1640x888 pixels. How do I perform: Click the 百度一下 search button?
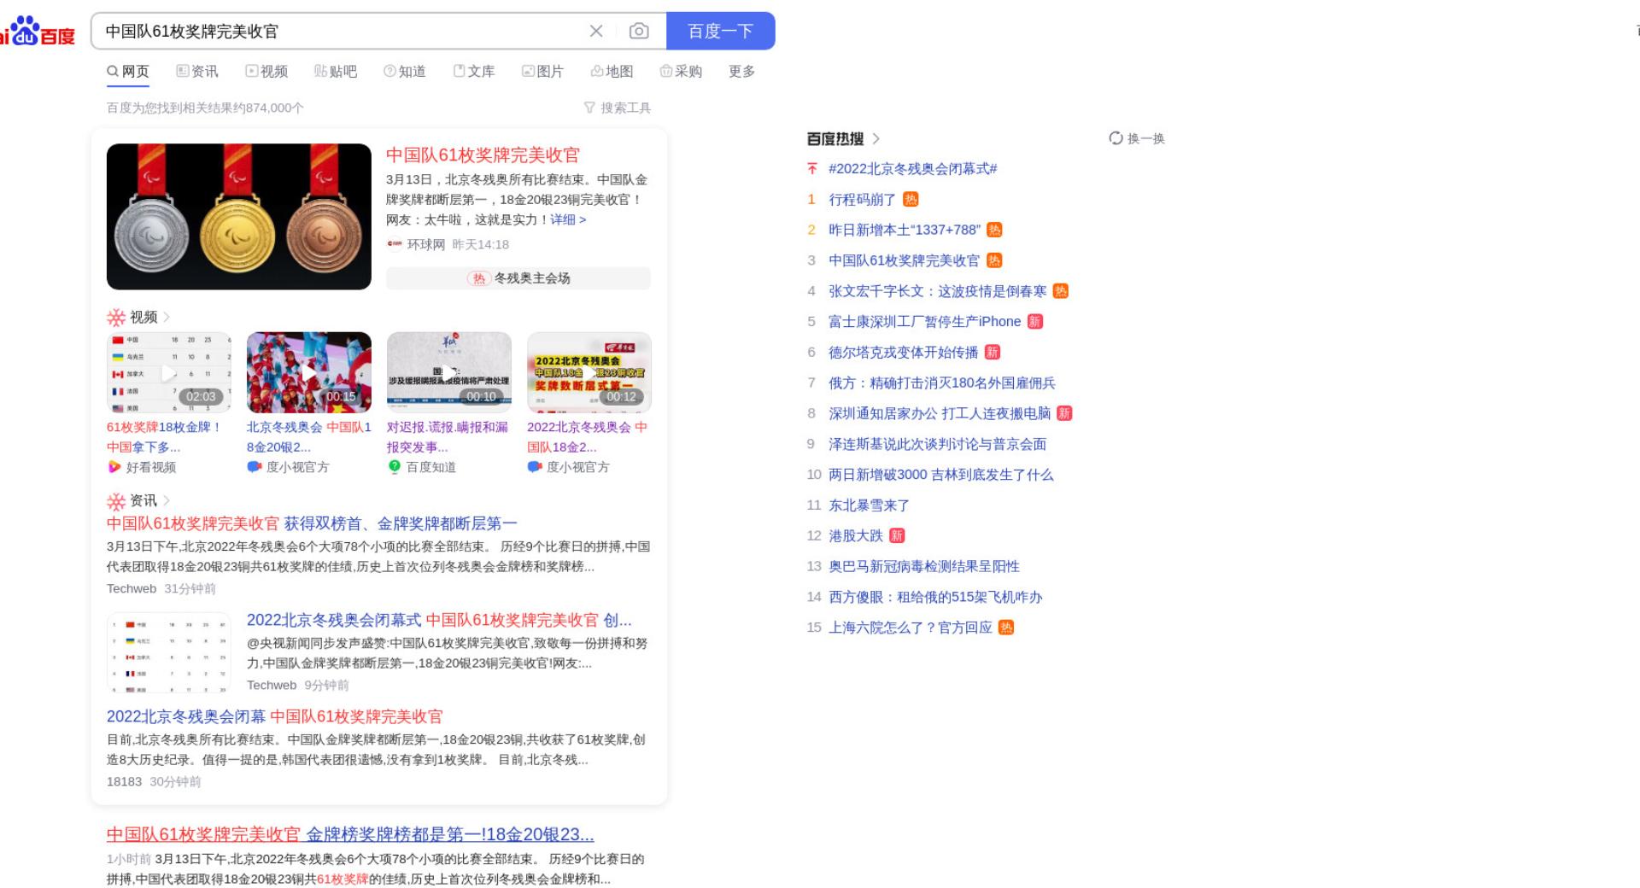click(x=720, y=32)
